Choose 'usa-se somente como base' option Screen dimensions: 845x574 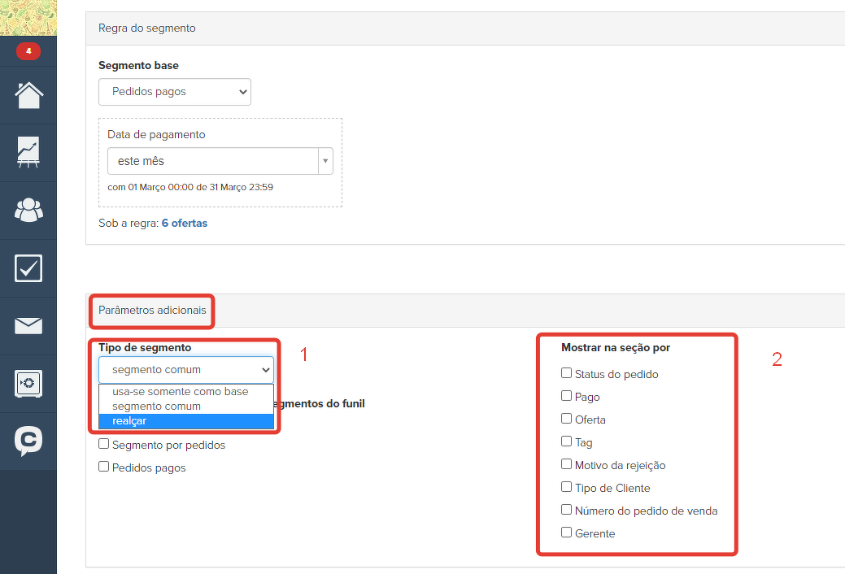181,391
